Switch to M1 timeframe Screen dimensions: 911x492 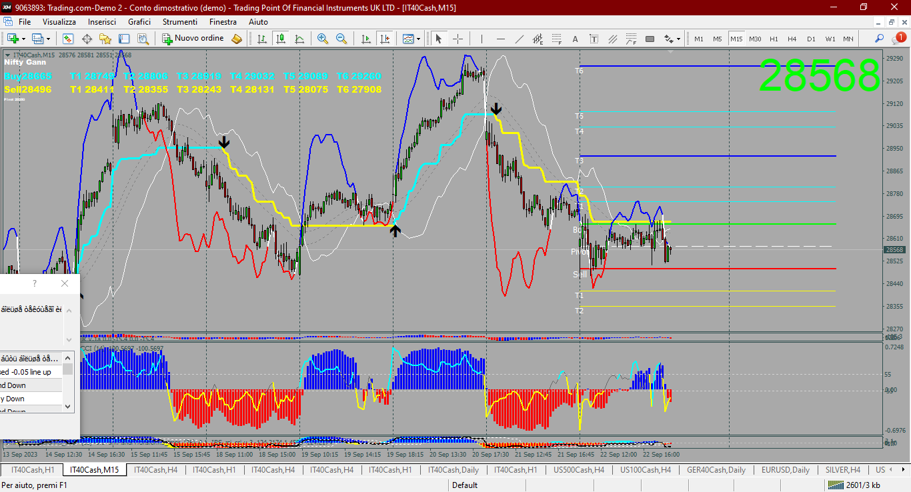coord(699,39)
